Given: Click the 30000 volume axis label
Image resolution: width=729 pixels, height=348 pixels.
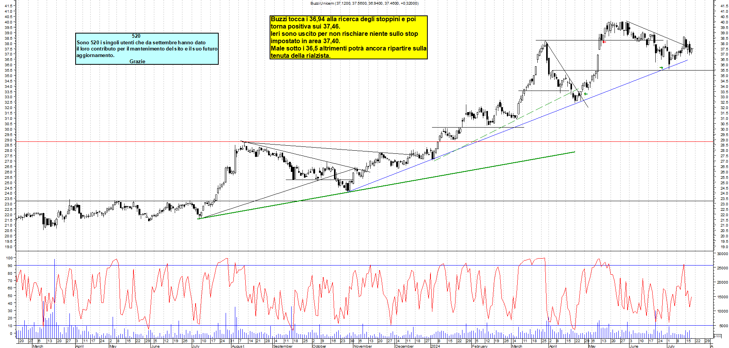Looking at the screenshot, I should (722, 254).
